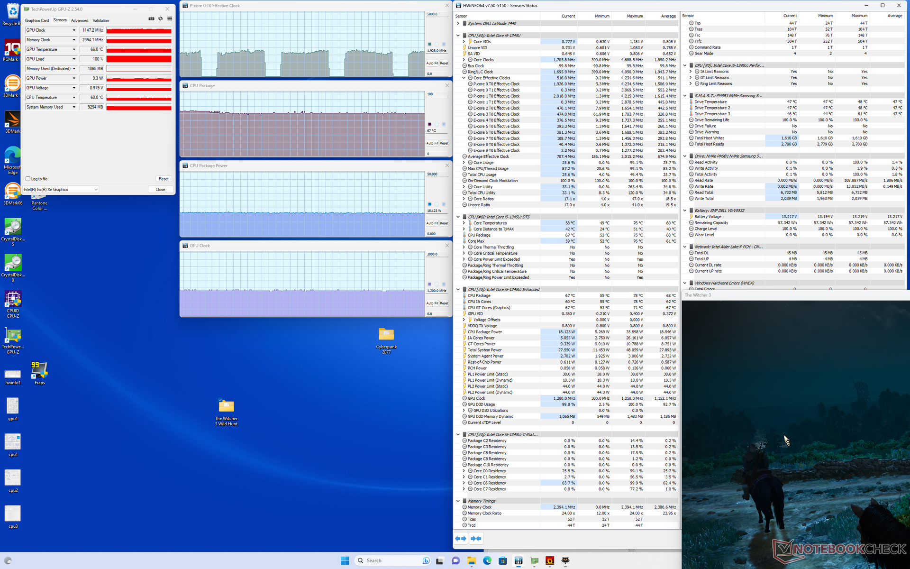Image resolution: width=910 pixels, height=569 pixels.
Task: Click Auto Fit in P-core 0 graph
Action: (x=432, y=63)
